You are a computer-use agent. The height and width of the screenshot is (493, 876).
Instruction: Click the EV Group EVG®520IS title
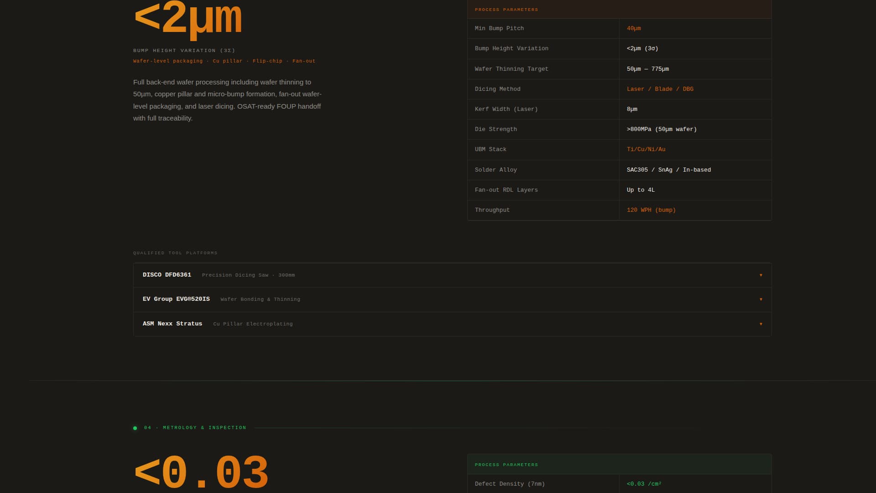(176, 299)
